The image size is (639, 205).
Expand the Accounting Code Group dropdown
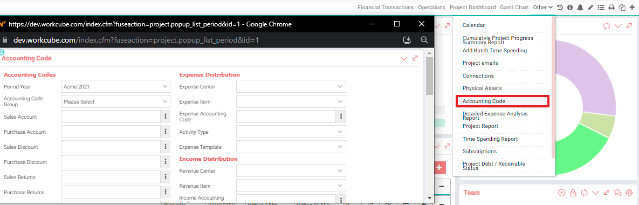(x=116, y=101)
